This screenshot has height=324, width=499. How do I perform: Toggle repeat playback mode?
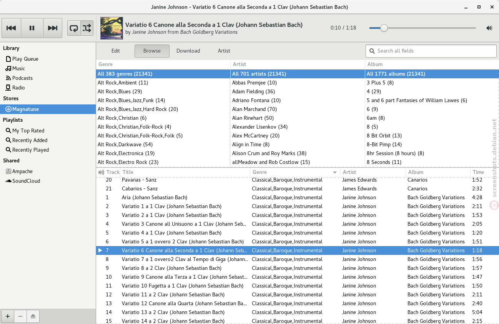74,28
